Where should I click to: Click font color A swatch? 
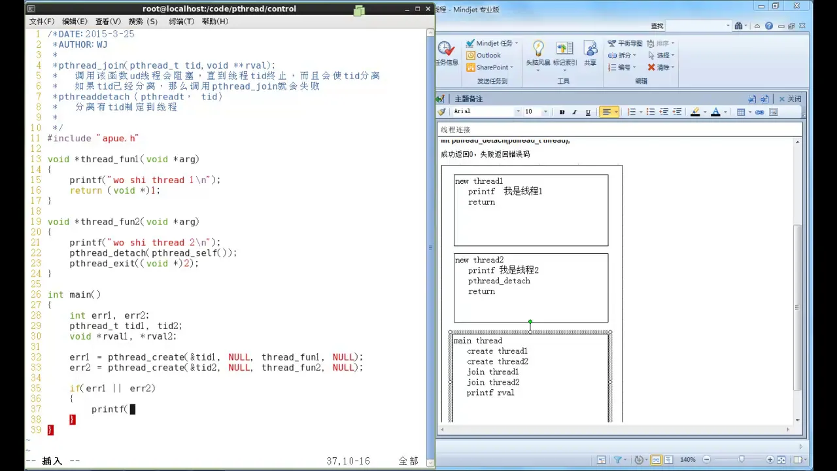click(x=715, y=112)
